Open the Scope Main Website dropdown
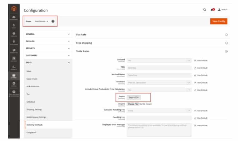 [x=41, y=21]
